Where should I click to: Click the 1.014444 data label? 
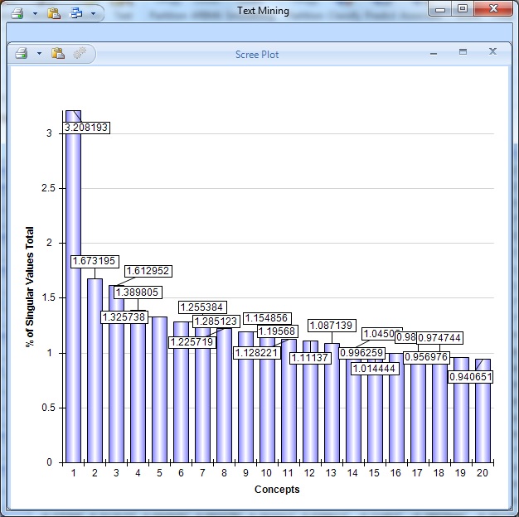(x=375, y=369)
